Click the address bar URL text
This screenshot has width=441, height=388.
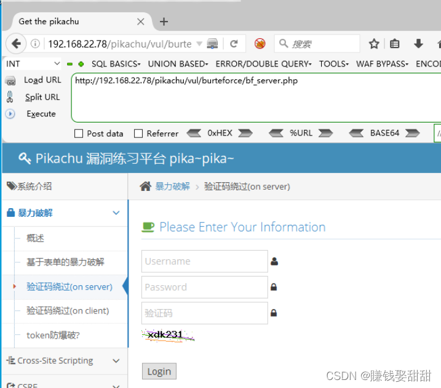[x=120, y=44]
